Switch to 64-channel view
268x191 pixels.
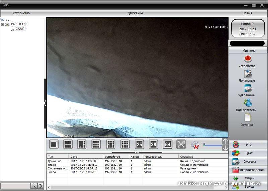point(167,145)
